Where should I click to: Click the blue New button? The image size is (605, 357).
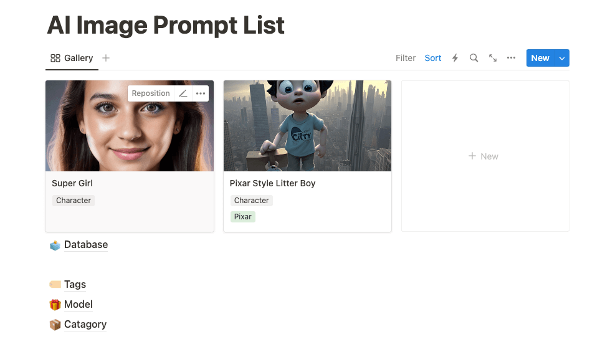540,58
